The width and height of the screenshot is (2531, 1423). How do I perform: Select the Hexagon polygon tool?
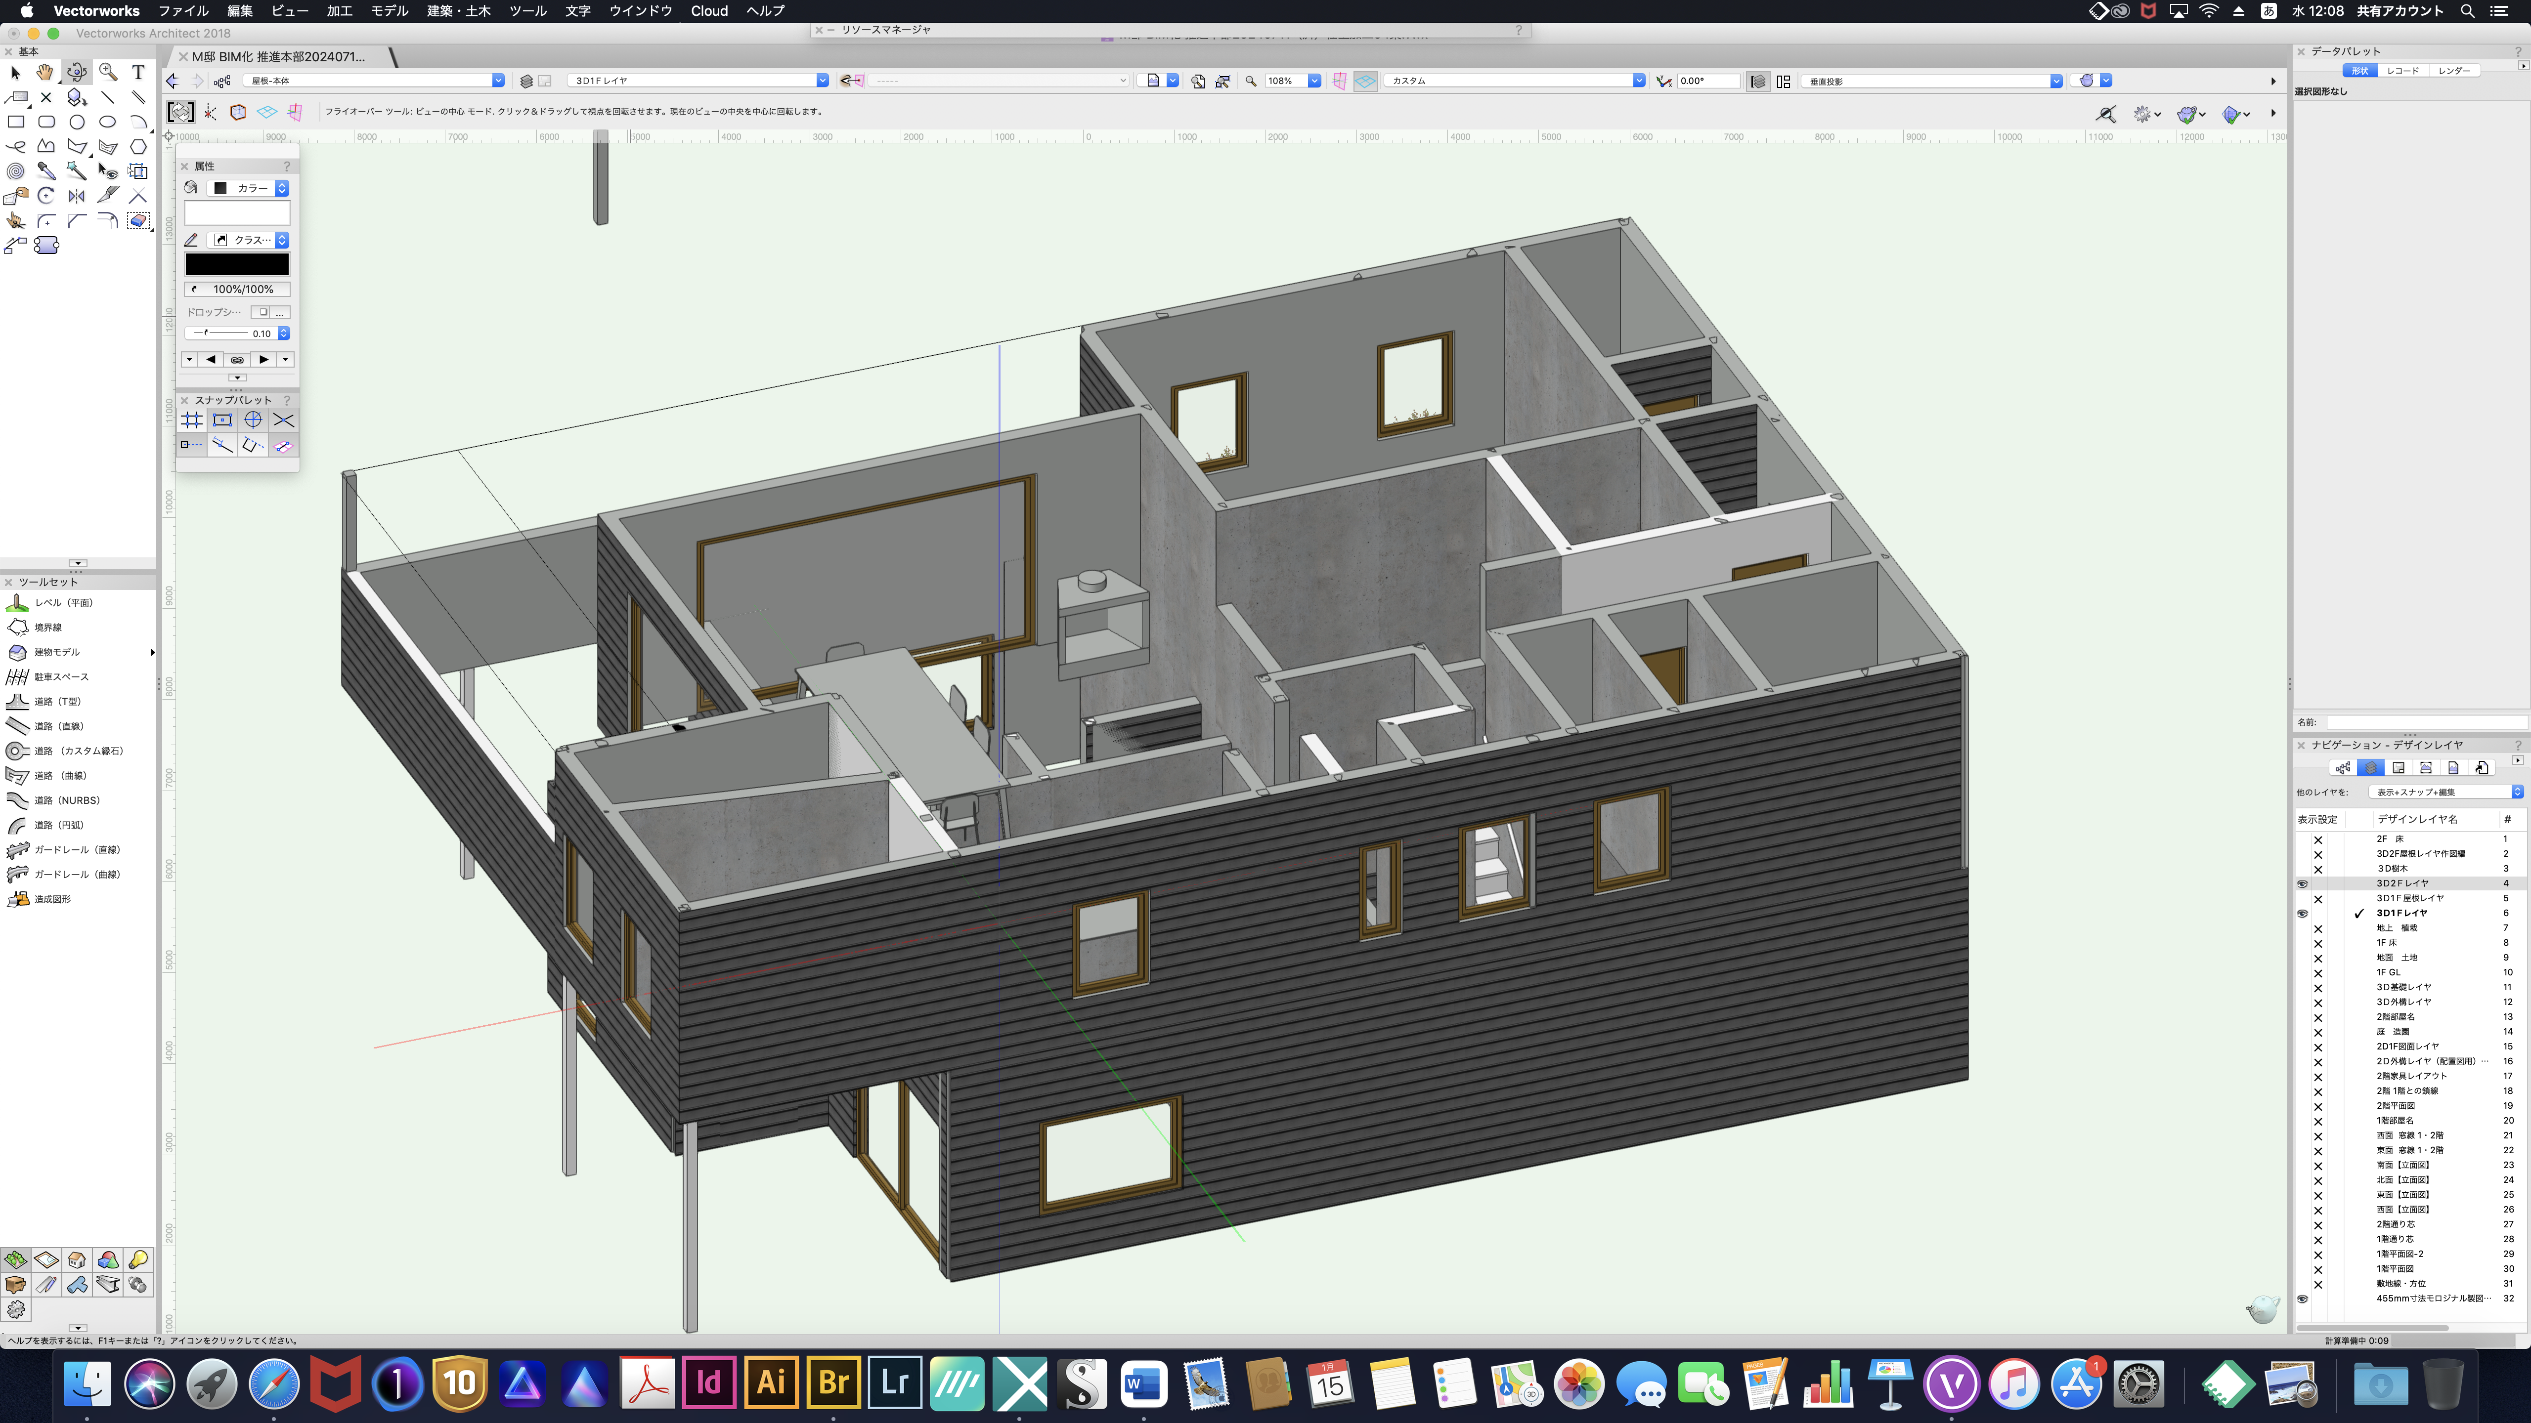point(138,146)
